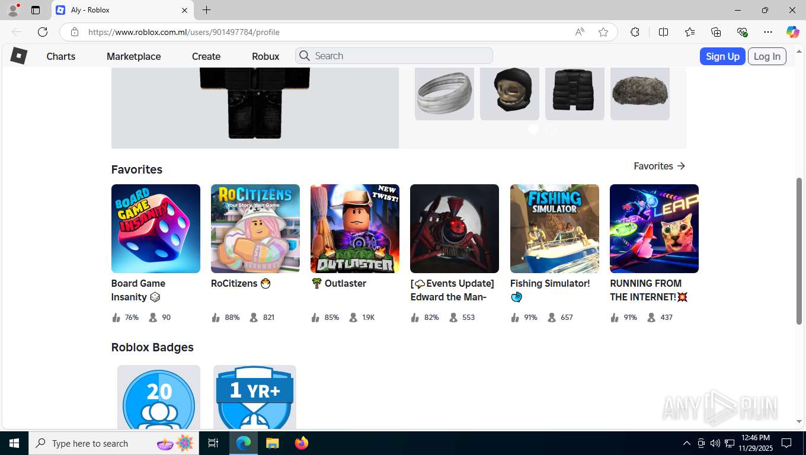
Task: Open the browser Favorites list icon
Action: pyautogui.click(x=690, y=32)
